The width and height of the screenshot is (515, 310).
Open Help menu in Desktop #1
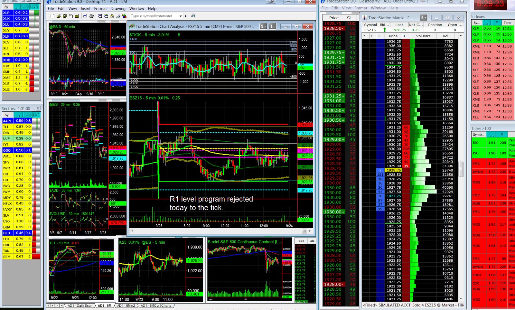click(x=152, y=9)
